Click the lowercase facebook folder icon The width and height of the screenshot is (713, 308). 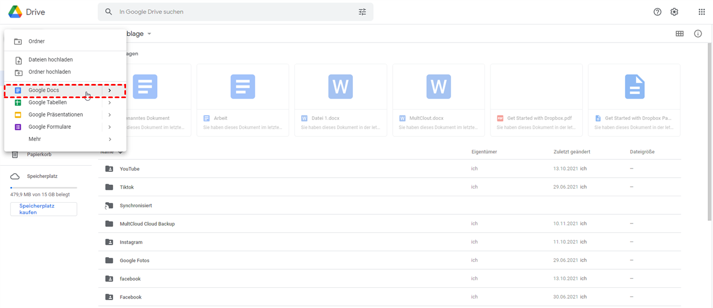pyautogui.click(x=109, y=279)
